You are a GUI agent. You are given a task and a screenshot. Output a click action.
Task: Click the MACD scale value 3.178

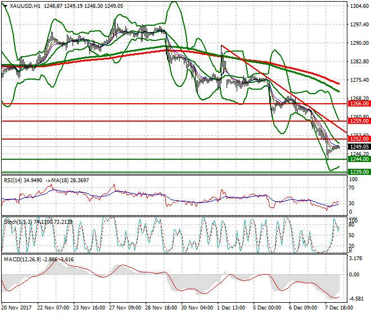[x=356, y=258]
